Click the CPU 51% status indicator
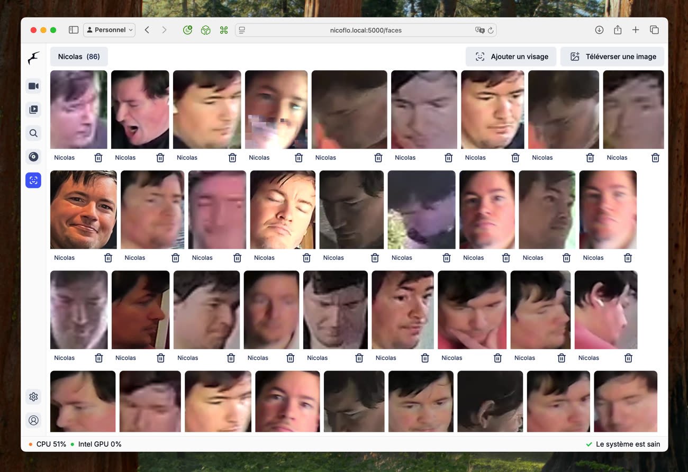Image resolution: width=688 pixels, height=472 pixels. point(48,444)
